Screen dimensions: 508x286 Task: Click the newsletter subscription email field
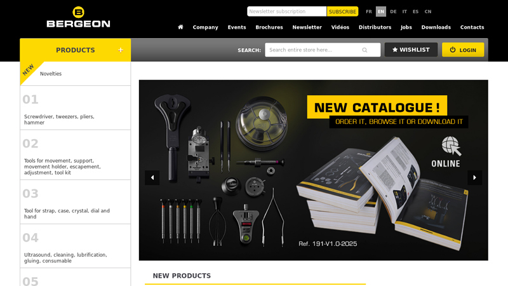click(287, 11)
